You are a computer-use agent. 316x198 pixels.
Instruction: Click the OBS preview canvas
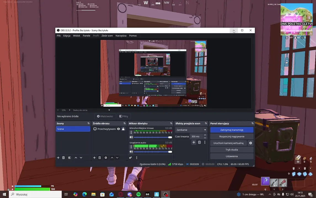pos(154,73)
